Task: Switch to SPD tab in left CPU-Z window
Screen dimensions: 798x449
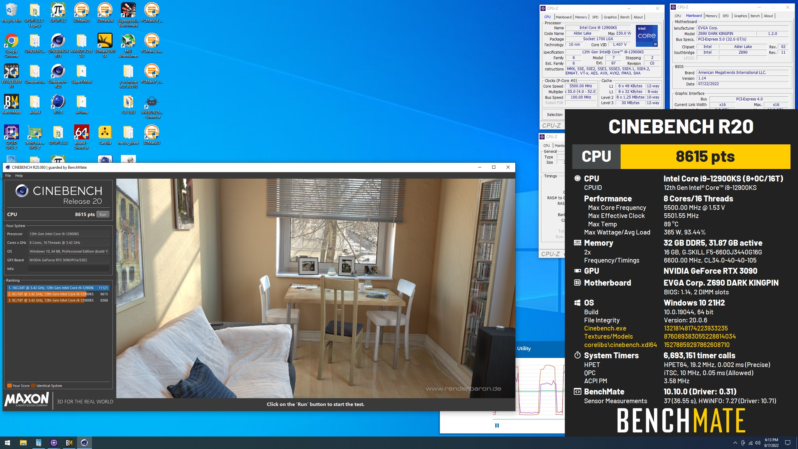Action: click(595, 17)
